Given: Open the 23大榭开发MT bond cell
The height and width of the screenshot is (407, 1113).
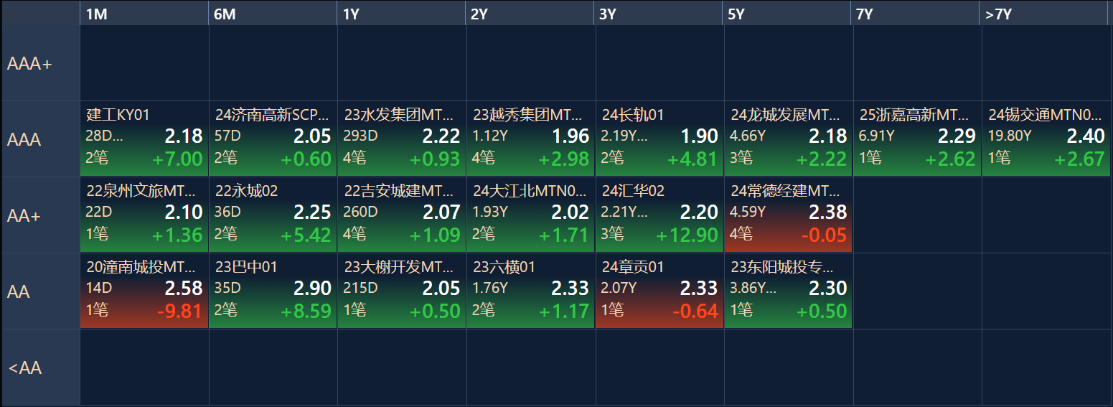Looking at the screenshot, I should (402, 291).
